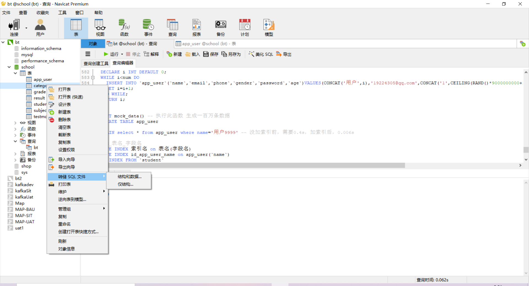Viewport: 529px width, 286px height.
Task: Open the 计划 schedule section
Action: point(245,28)
